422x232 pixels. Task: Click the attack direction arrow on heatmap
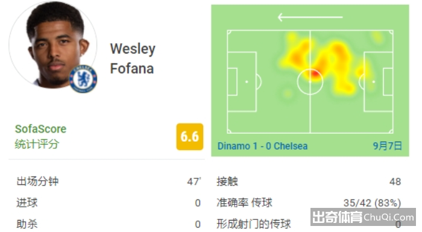click(x=310, y=17)
